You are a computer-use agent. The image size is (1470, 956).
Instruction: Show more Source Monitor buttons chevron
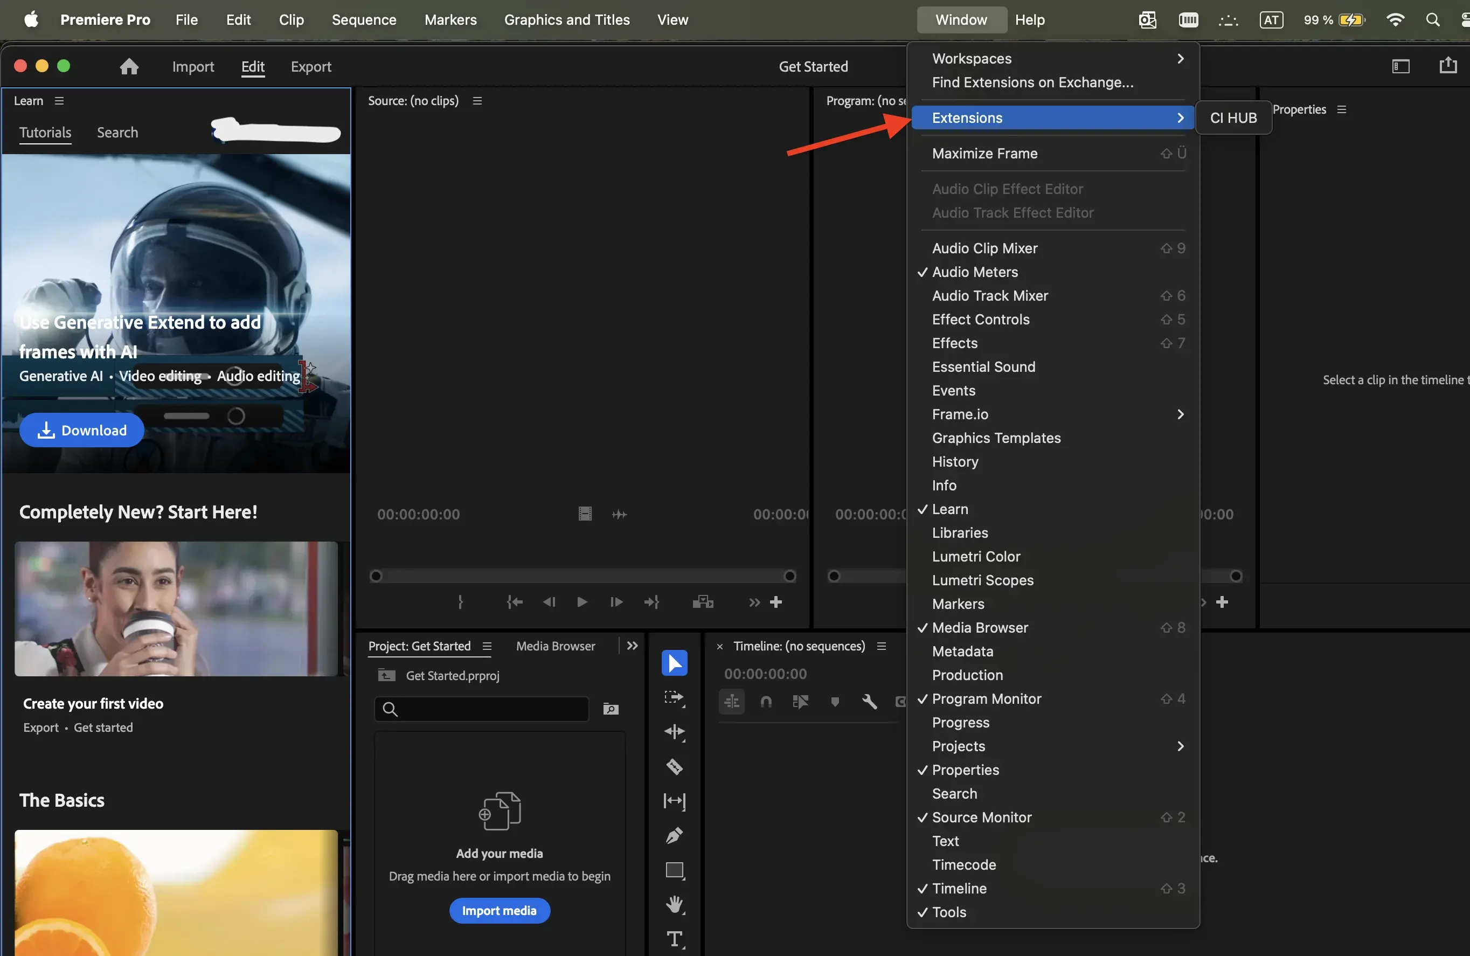pos(754,602)
